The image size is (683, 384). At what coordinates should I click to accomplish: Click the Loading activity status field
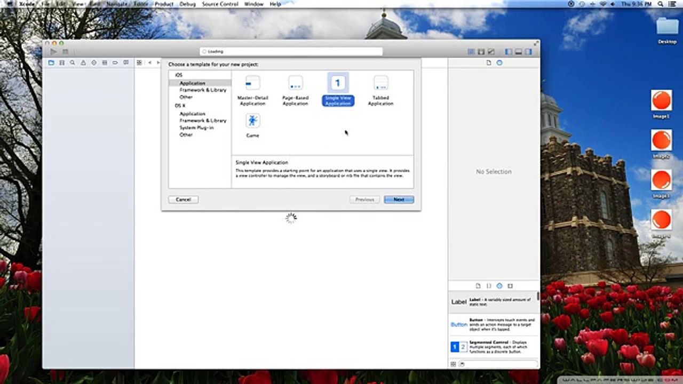[291, 52]
